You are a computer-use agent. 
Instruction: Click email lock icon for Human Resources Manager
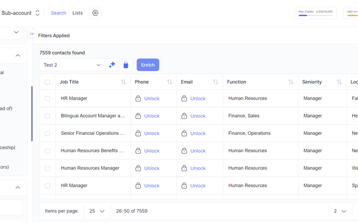coord(184,168)
